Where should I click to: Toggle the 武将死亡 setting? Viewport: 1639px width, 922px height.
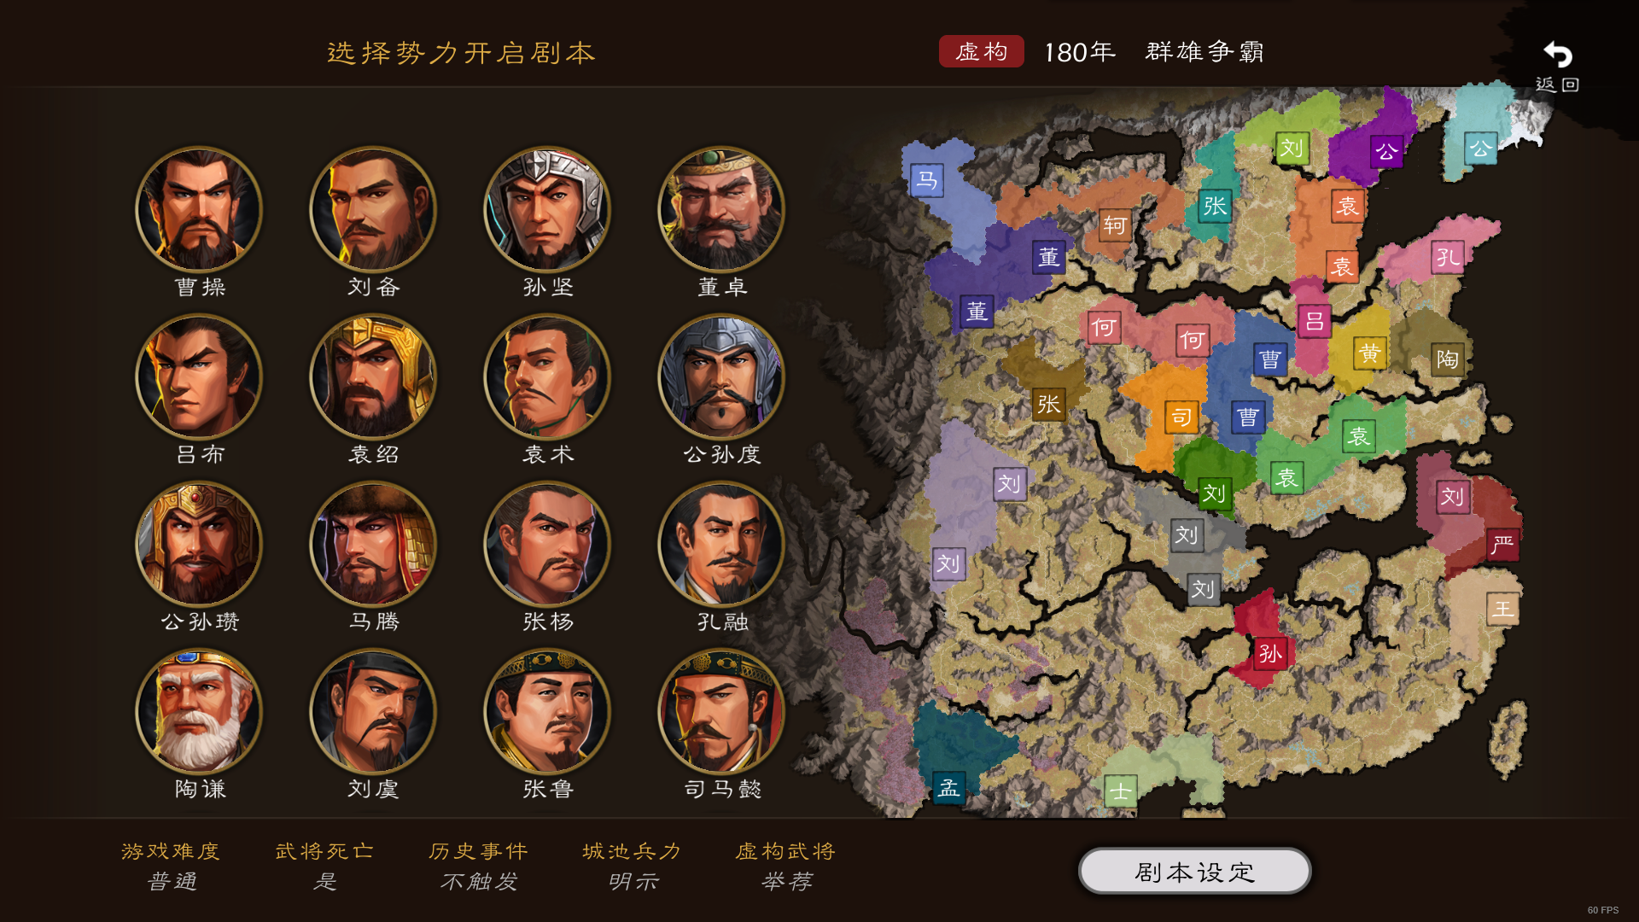pos(324,866)
